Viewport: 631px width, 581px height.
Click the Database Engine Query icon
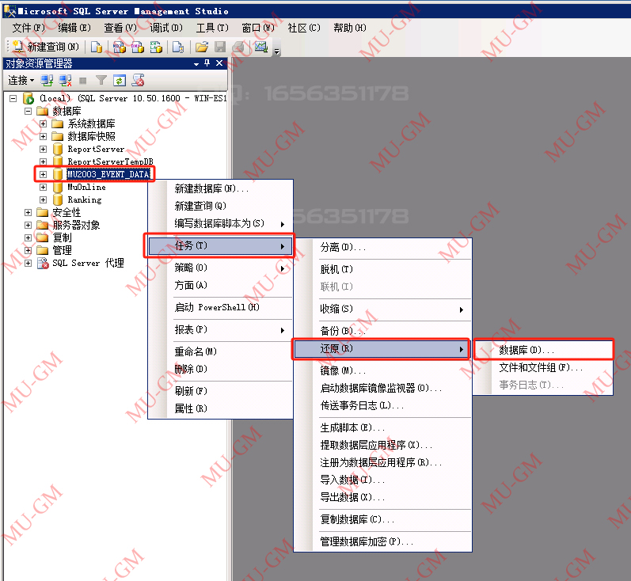(96, 47)
